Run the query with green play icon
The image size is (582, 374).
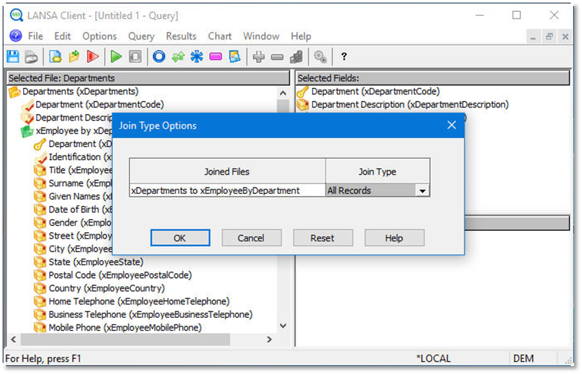click(x=116, y=57)
